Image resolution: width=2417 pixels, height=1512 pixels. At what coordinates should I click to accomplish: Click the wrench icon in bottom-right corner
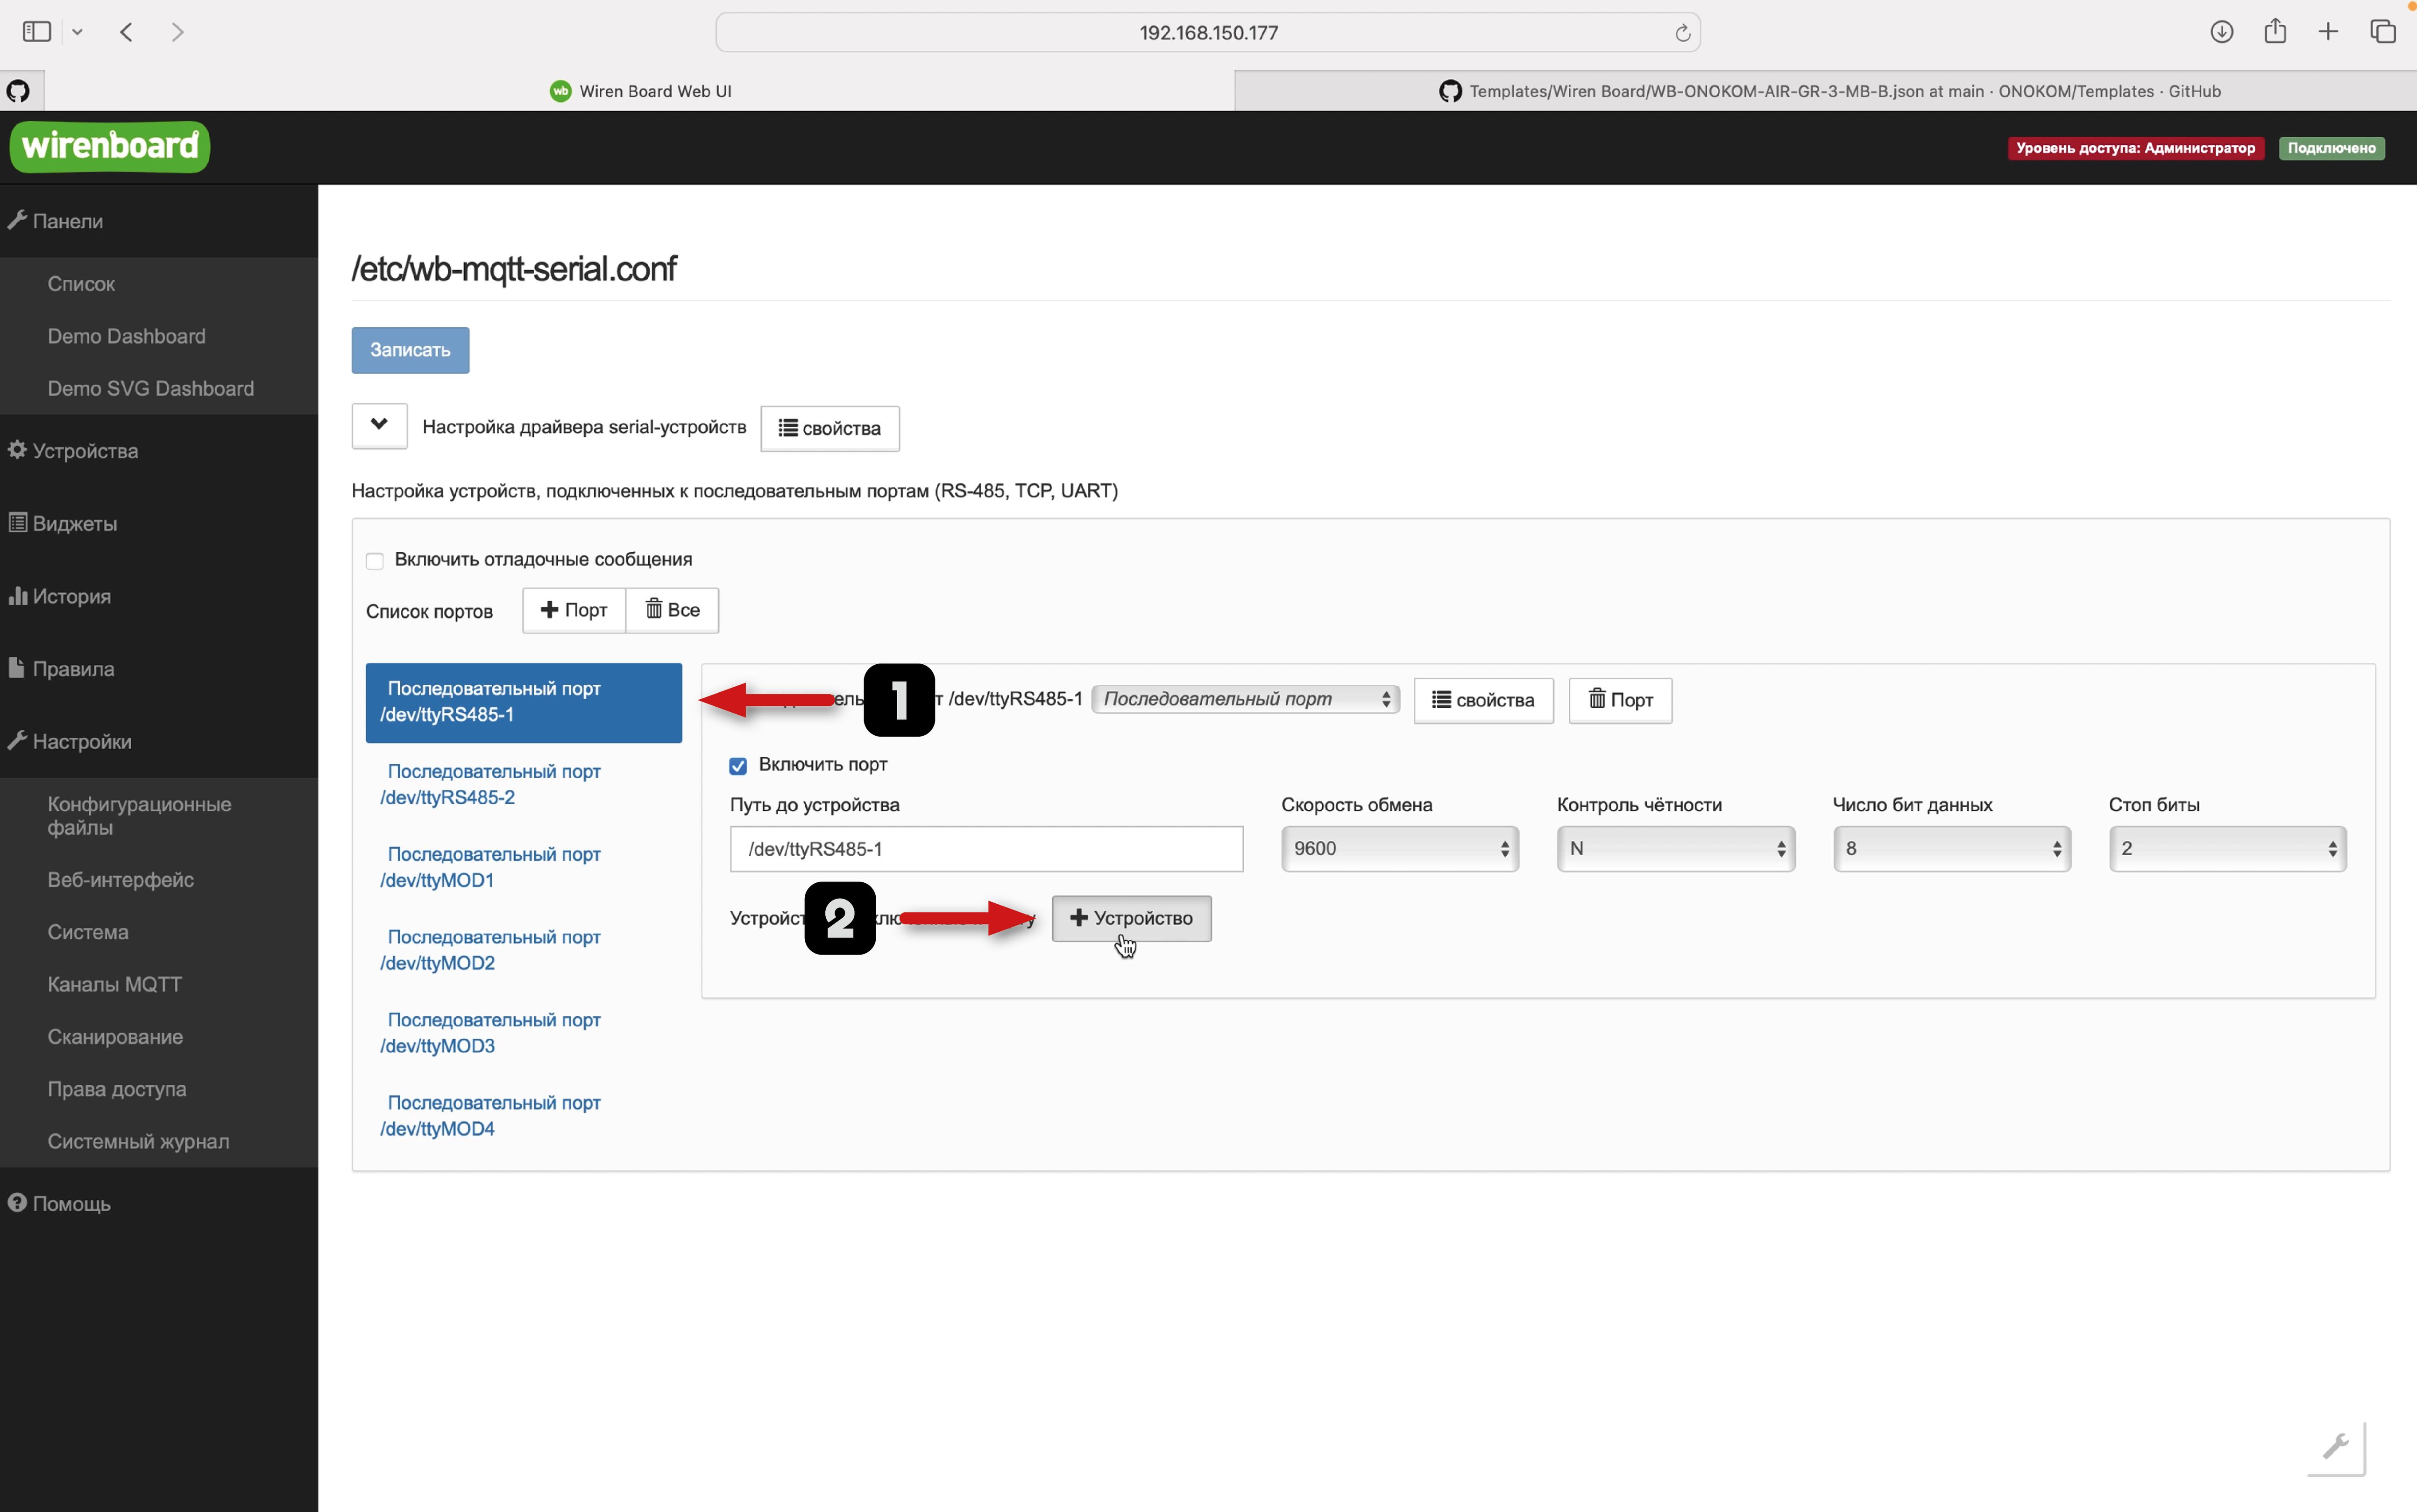pyautogui.click(x=2336, y=1446)
